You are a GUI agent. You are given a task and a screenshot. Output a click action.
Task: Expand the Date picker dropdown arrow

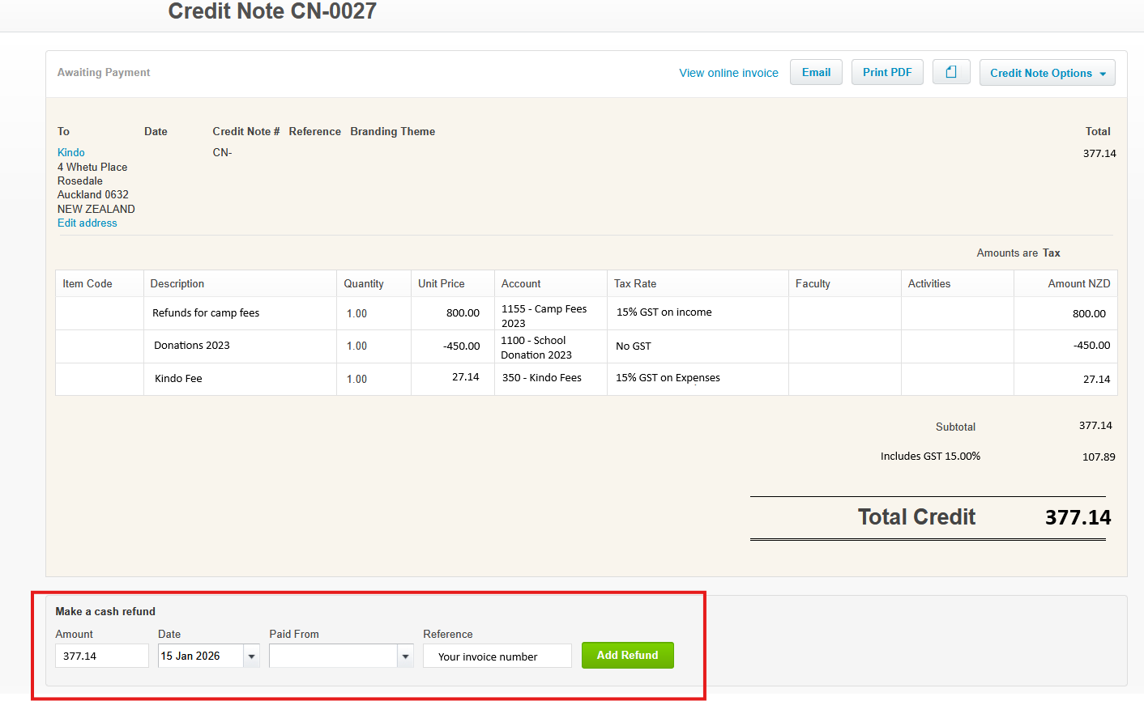coord(252,656)
